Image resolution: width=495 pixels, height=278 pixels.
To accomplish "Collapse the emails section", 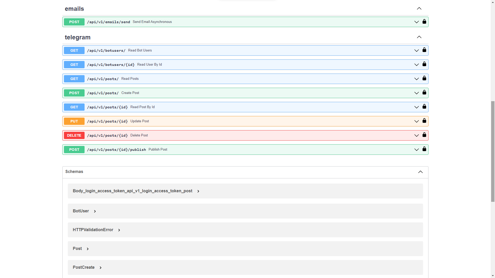I will (419, 8).
